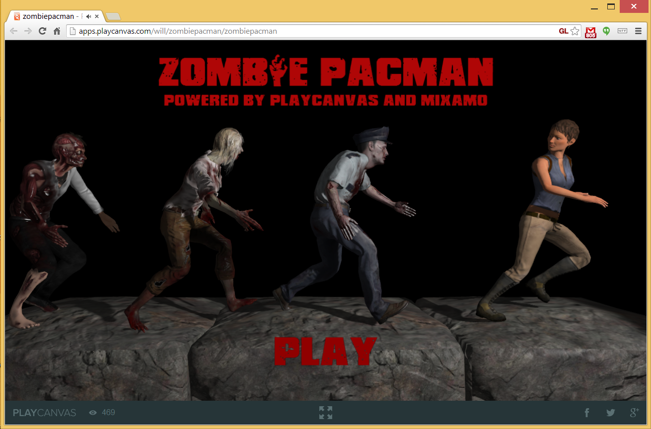Close the browser window
Screen dimensions: 651x429
click(633, 6)
